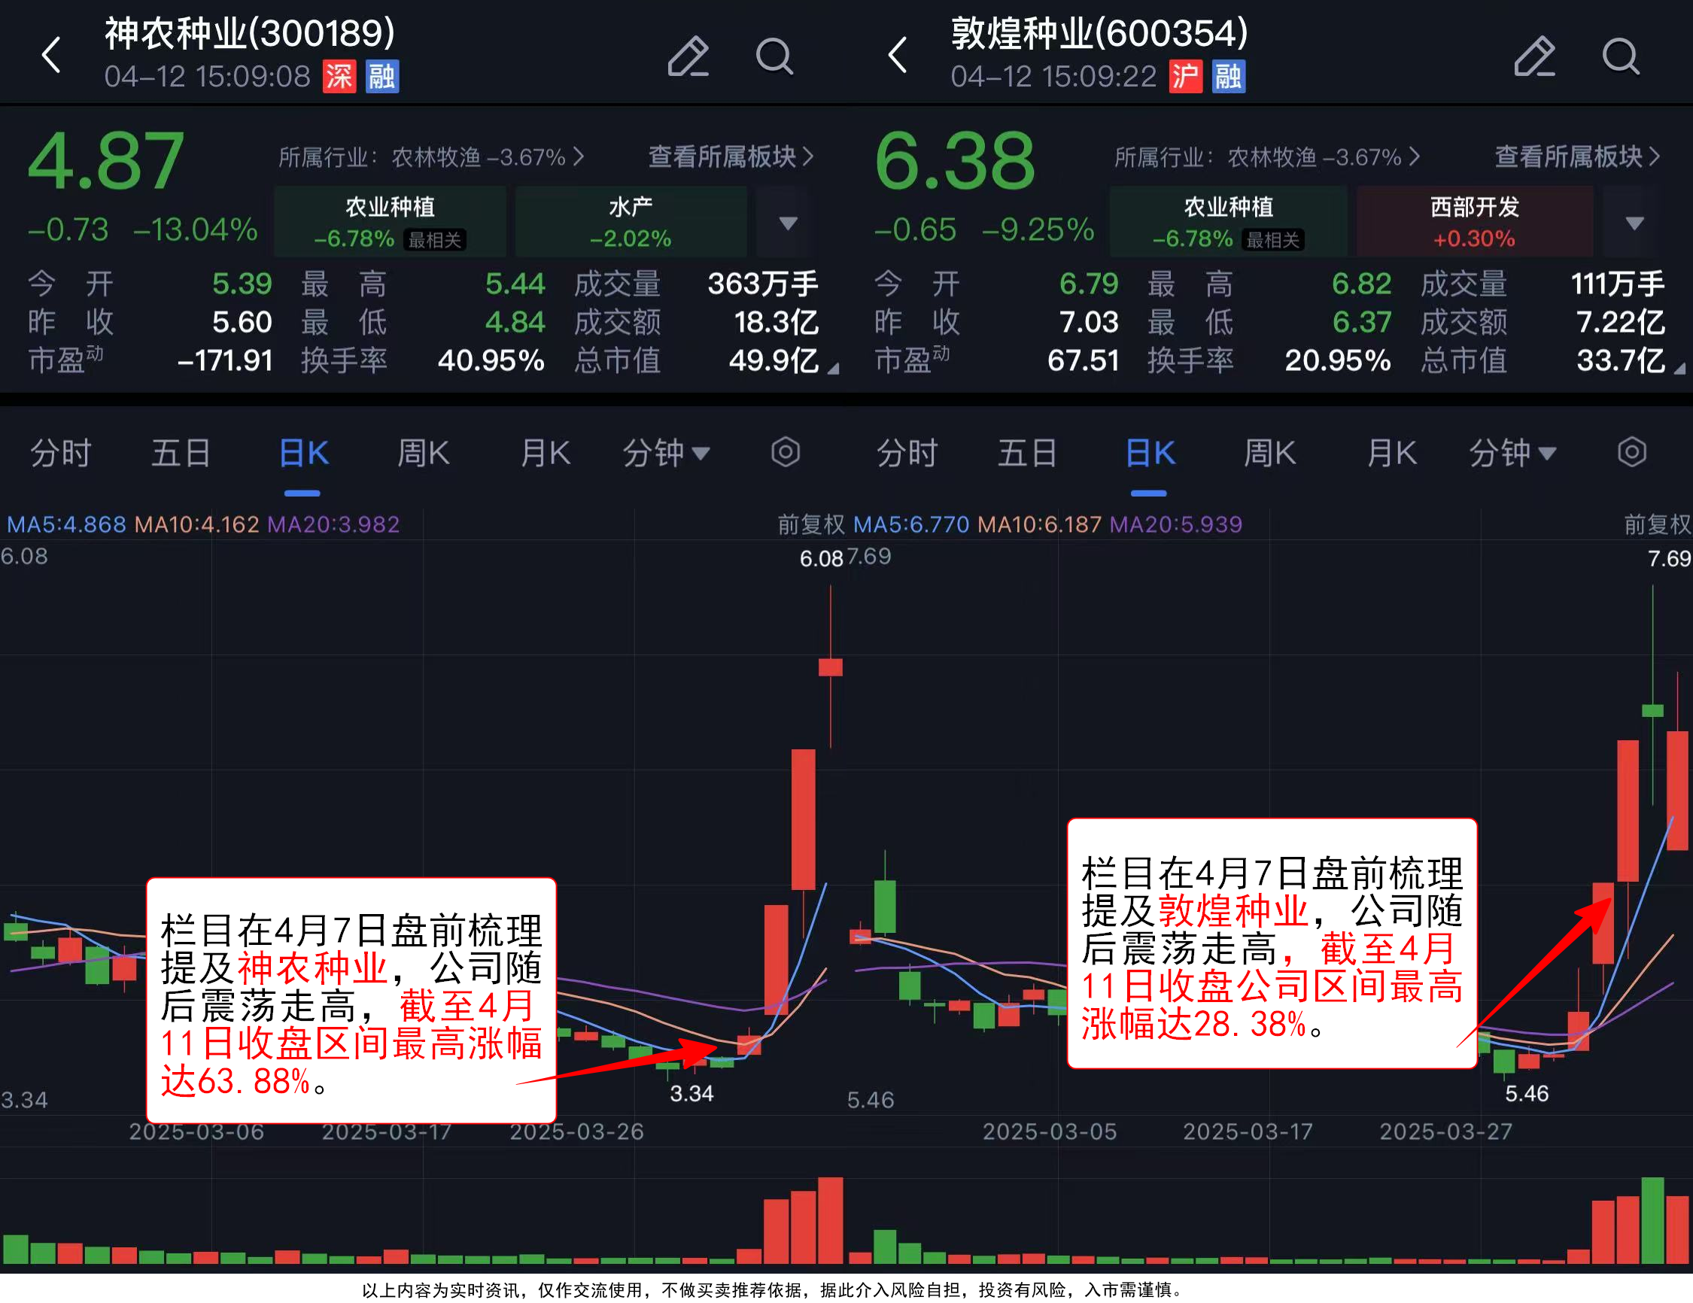Click search magnifier in 敦煌种业 header

click(x=1620, y=56)
